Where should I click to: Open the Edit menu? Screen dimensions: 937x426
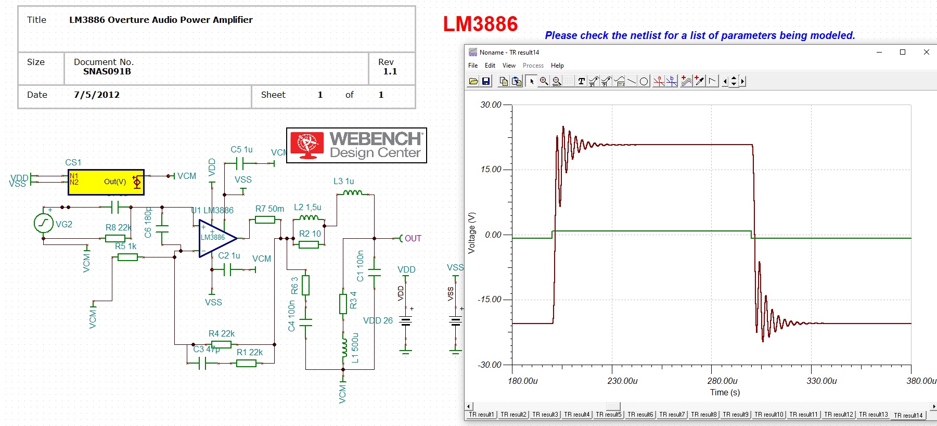[x=490, y=66]
